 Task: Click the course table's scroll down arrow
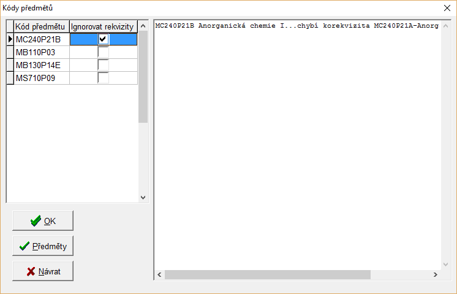coord(143,197)
